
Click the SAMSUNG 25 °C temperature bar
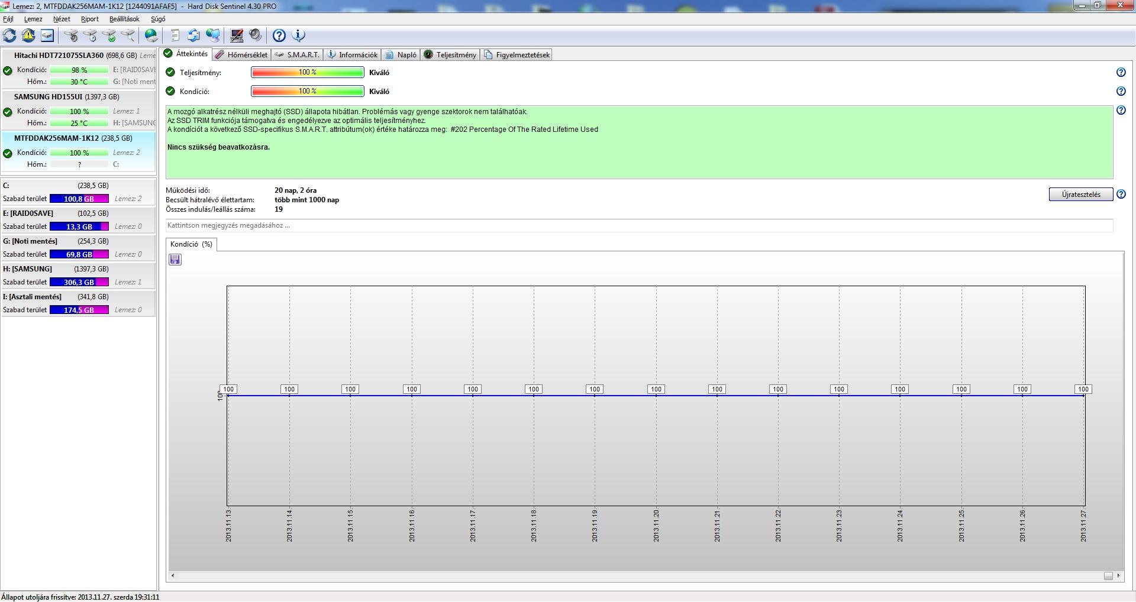(79, 123)
